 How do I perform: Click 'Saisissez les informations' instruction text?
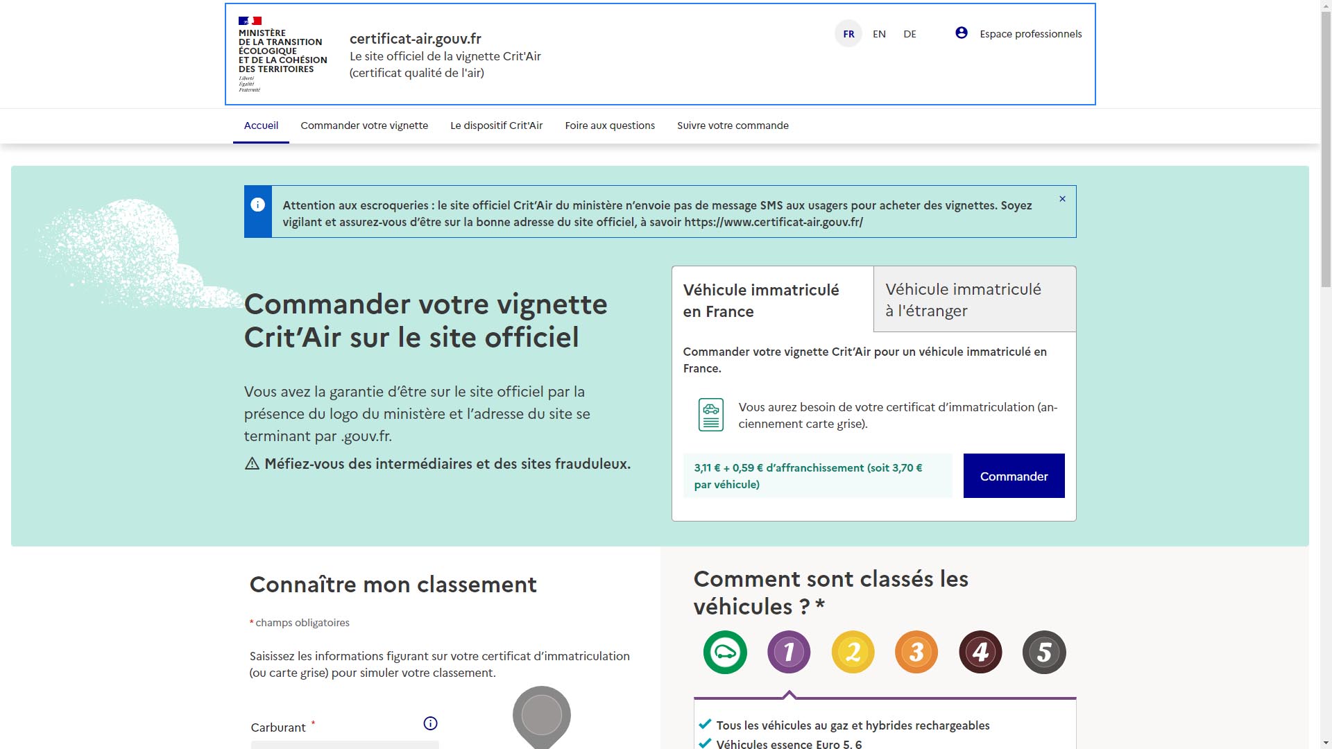pyautogui.click(x=440, y=664)
